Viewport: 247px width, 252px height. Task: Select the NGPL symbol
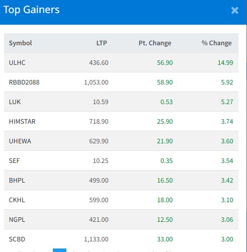tap(17, 220)
